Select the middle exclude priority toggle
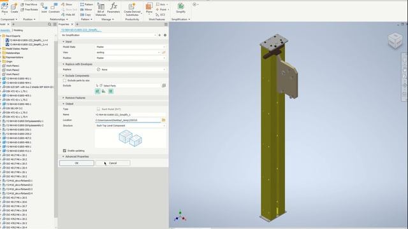 104,91
